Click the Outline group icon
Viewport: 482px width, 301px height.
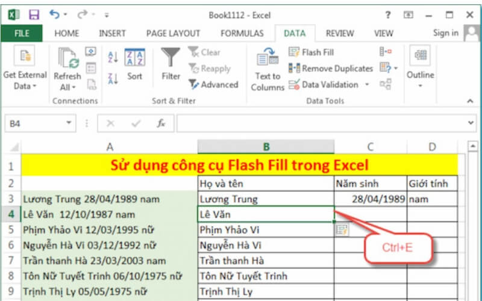pyautogui.click(x=421, y=55)
